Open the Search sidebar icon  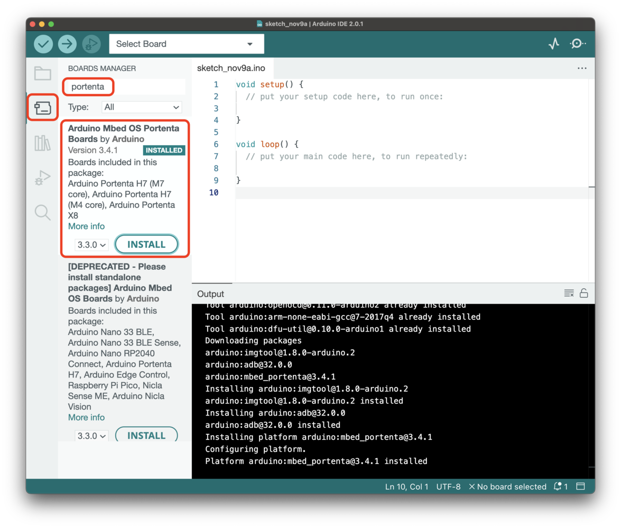click(x=42, y=213)
